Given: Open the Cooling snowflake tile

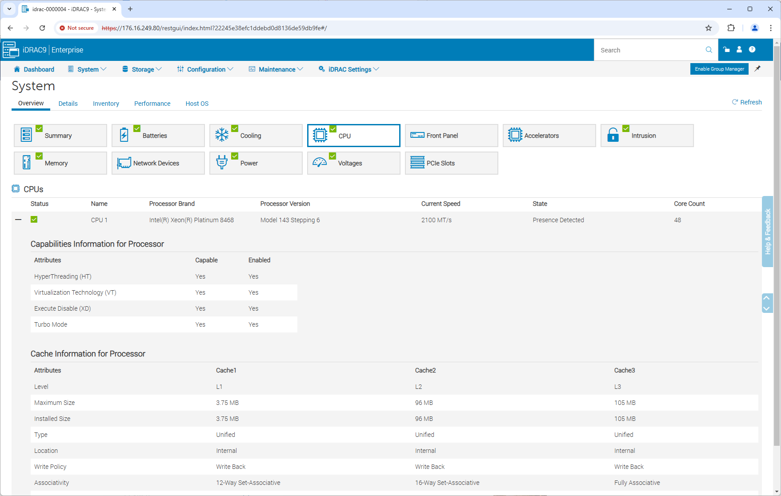Looking at the screenshot, I should tap(256, 136).
